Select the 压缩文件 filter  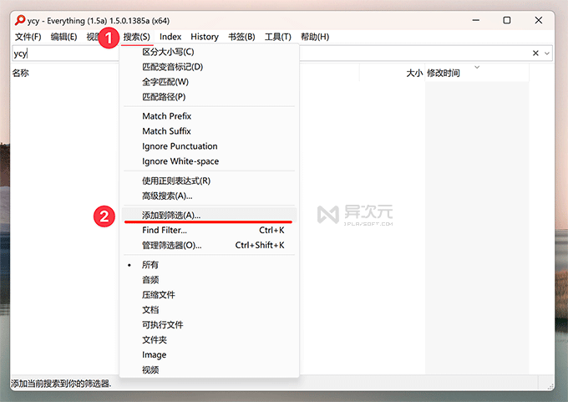pyautogui.click(x=159, y=295)
